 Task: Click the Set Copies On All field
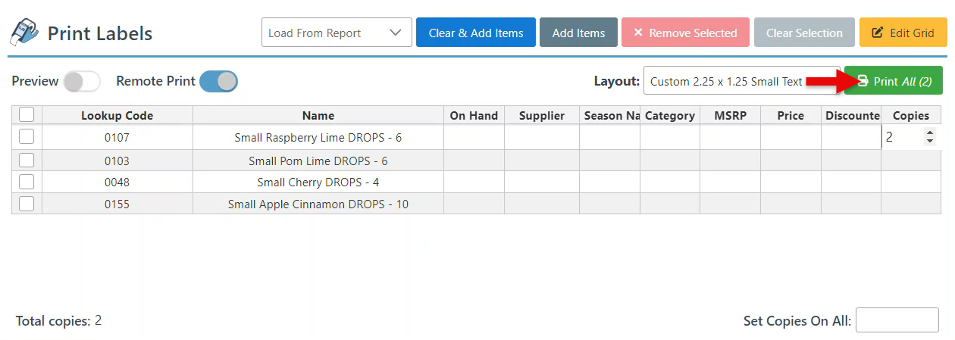(x=897, y=320)
